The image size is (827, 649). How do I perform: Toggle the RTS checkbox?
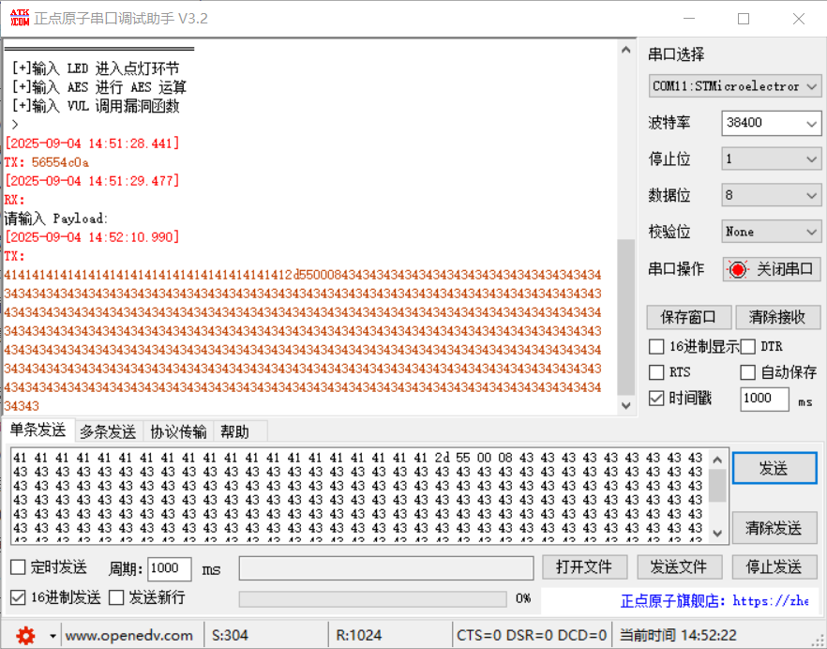point(656,372)
